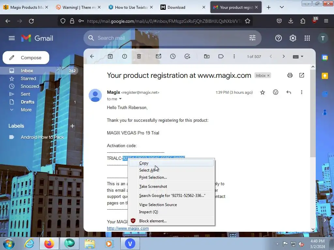This screenshot has width=334, height=250.
Task: Open Firefox application menu
Action: 326,21
